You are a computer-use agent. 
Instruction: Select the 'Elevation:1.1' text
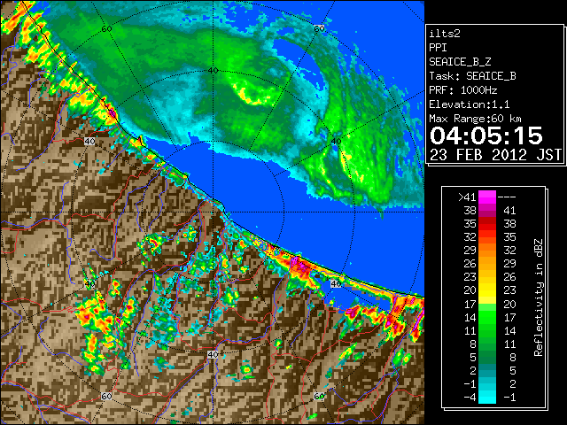470,104
